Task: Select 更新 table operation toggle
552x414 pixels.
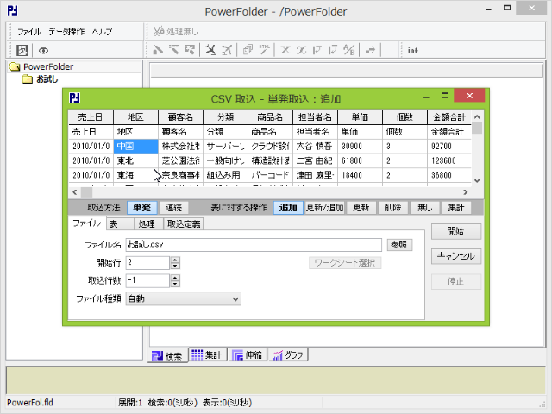Action: [x=361, y=208]
